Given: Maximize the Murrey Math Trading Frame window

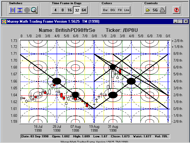Looking at the screenshot, I should click(x=180, y=21).
